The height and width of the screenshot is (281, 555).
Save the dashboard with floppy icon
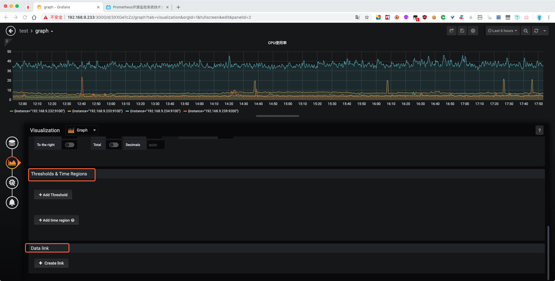462,31
